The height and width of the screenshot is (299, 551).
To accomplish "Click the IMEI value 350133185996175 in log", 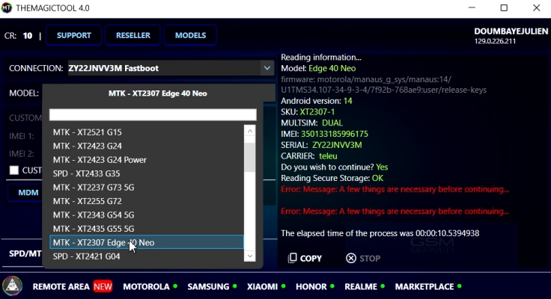I will tap(335, 134).
